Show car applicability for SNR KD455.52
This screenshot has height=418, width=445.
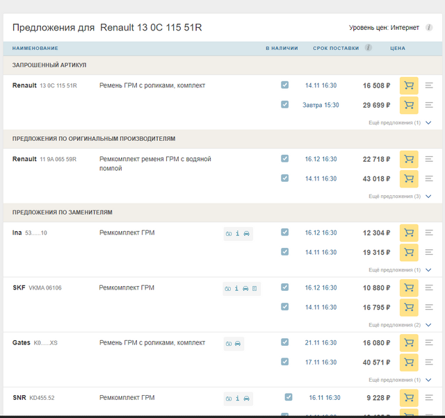click(x=247, y=399)
